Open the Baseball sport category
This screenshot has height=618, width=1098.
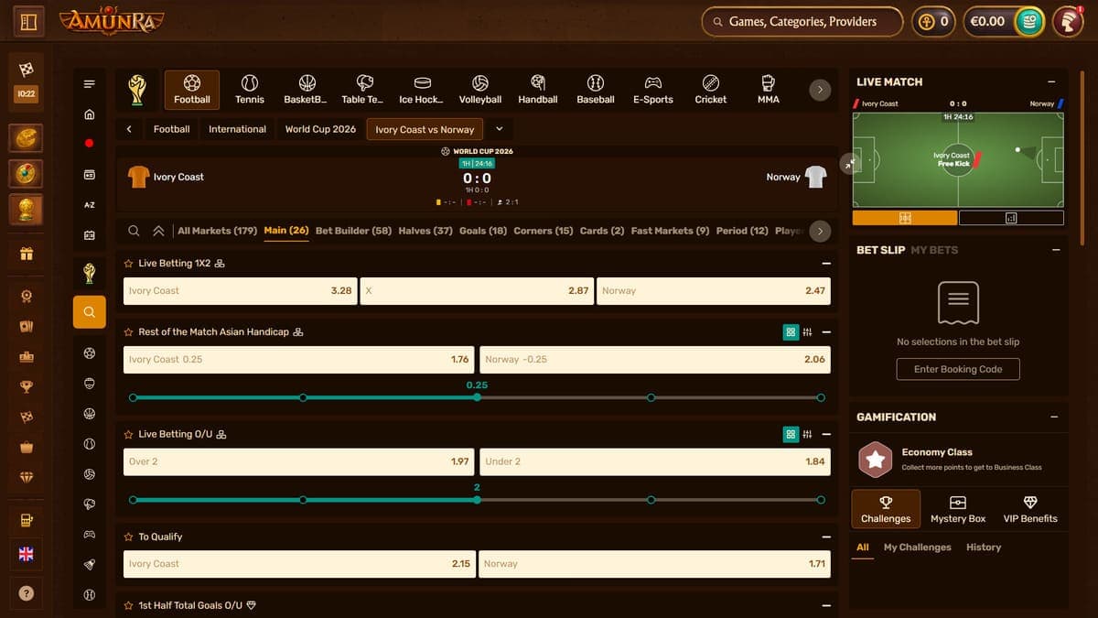pos(595,90)
